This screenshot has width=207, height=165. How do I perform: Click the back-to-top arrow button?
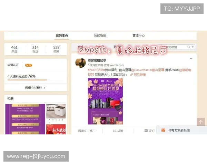click(201, 122)
